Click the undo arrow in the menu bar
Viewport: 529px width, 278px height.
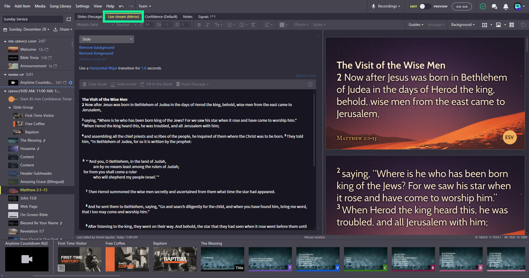tap(121, 6)
